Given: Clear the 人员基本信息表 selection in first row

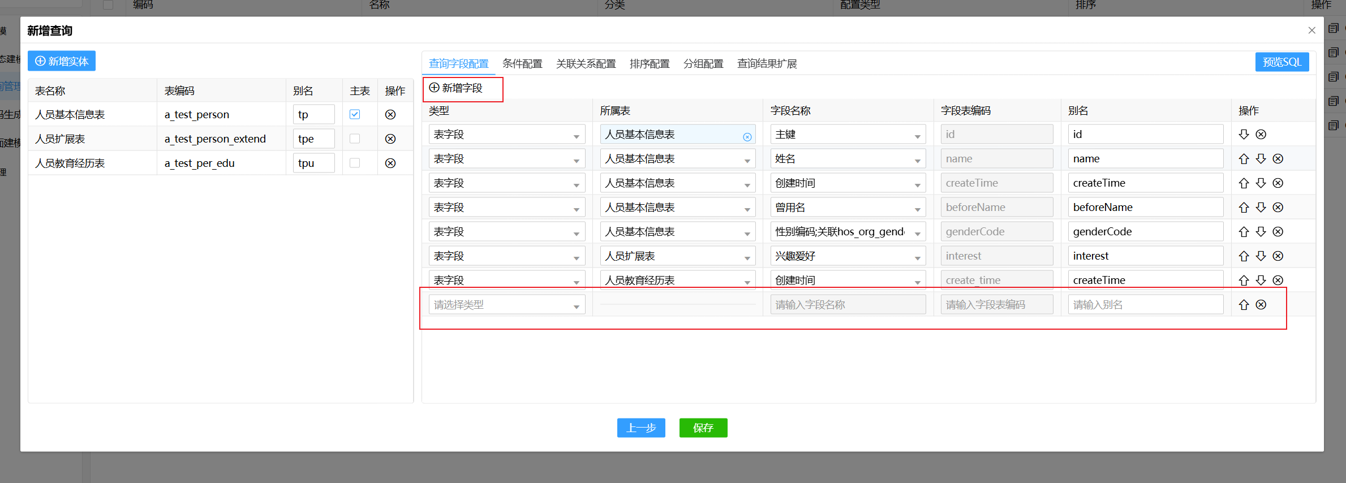Looking at the screenshot, I should pos(747,137).
